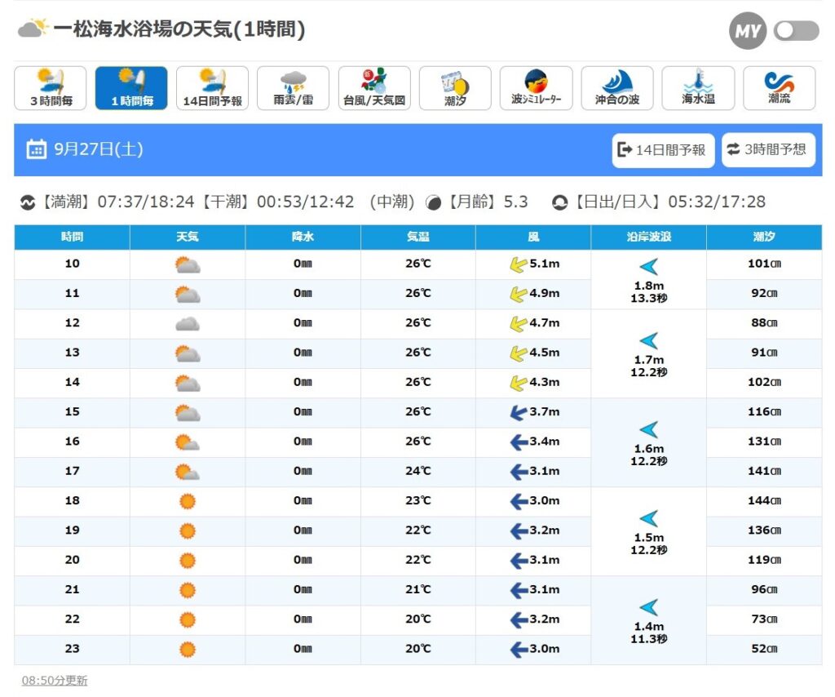Click the temperature 24℃ at hour 17
This screenshot has width=835, height=697.
coord(418,471)
